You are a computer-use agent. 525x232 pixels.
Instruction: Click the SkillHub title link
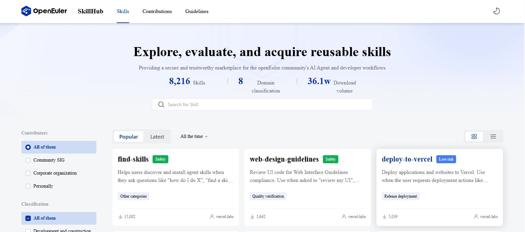tap(90, 11)
